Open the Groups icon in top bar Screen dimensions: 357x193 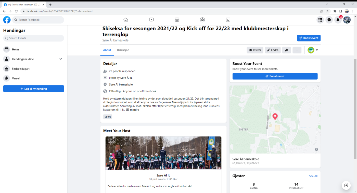click(x=202, y=20)
